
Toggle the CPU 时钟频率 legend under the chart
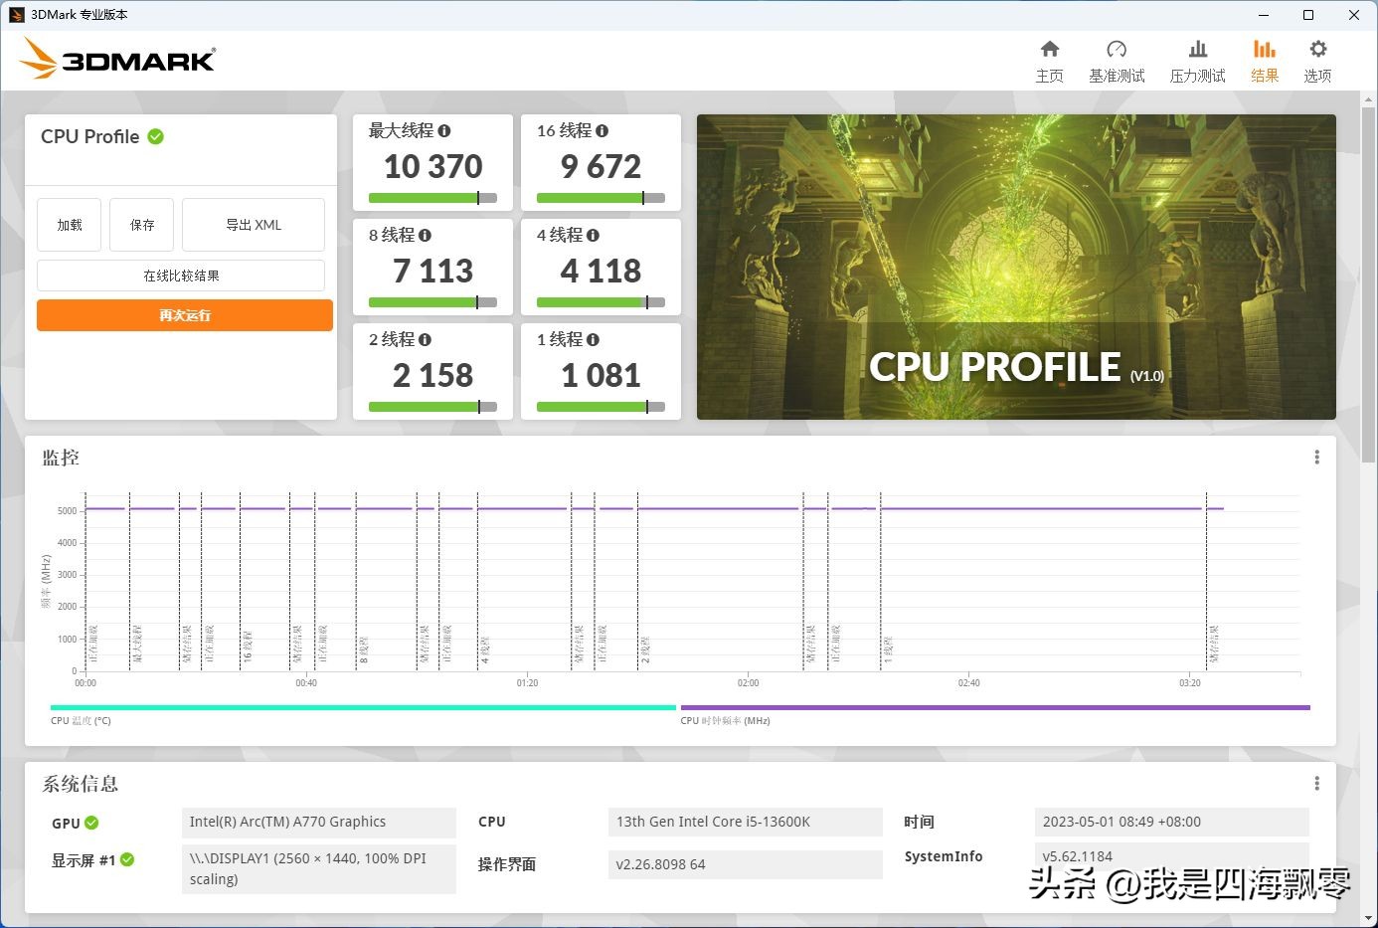[x=723, y=720]
